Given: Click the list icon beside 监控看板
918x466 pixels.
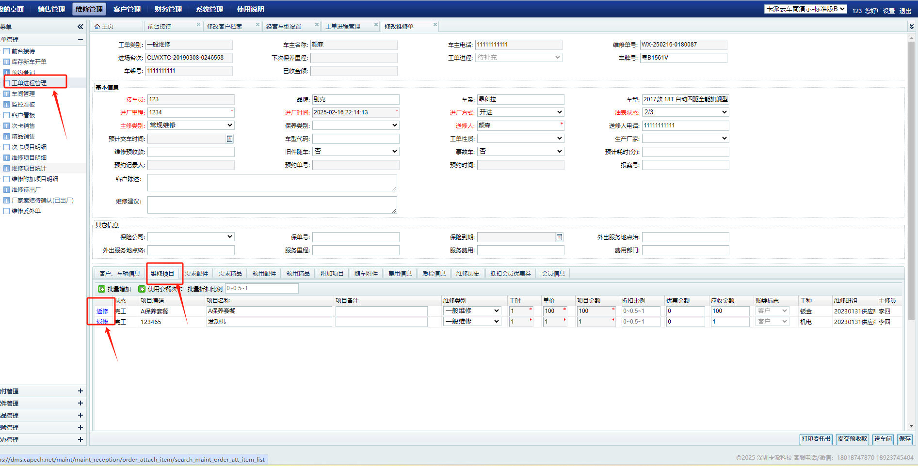Looking at the screenshot, I should (7, 105).
